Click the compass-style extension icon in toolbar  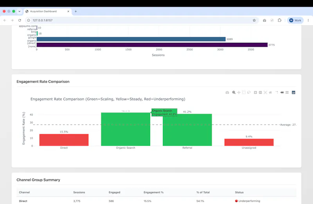pos(272,20)
